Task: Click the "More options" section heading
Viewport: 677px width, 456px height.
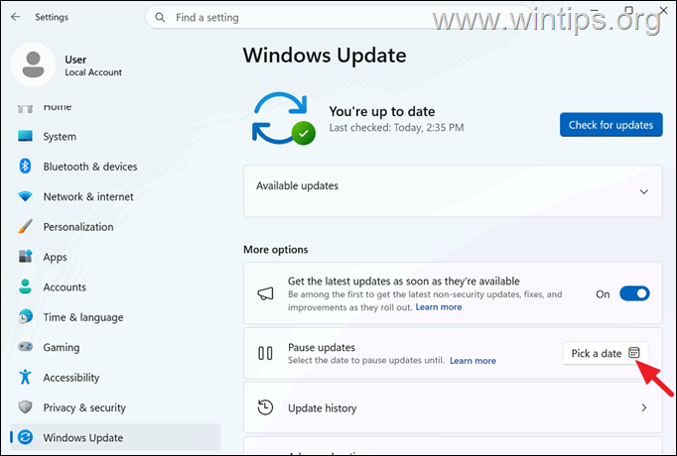Action: [x=276, y=250]
